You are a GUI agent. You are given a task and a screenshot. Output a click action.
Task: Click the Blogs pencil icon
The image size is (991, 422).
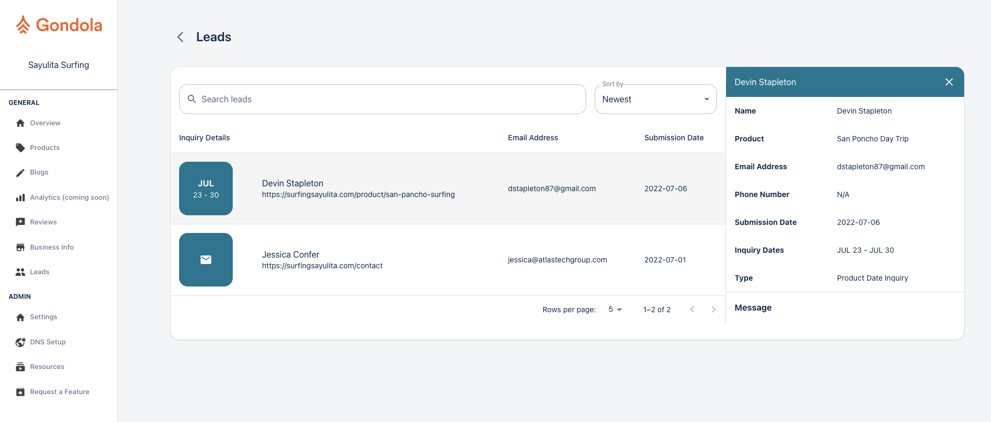coord(20,172)
